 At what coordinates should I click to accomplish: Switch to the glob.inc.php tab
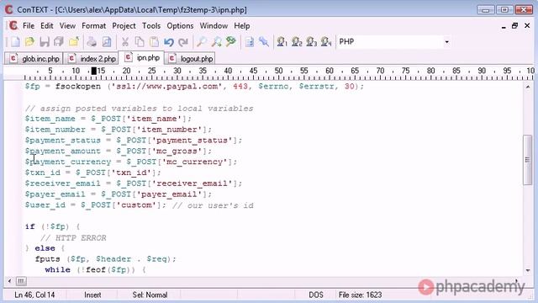tap(34, 59)
